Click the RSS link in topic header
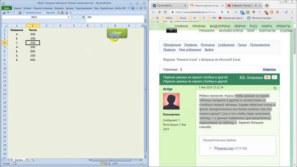Screen dimensions: 297x167 [x=242, y=77]
